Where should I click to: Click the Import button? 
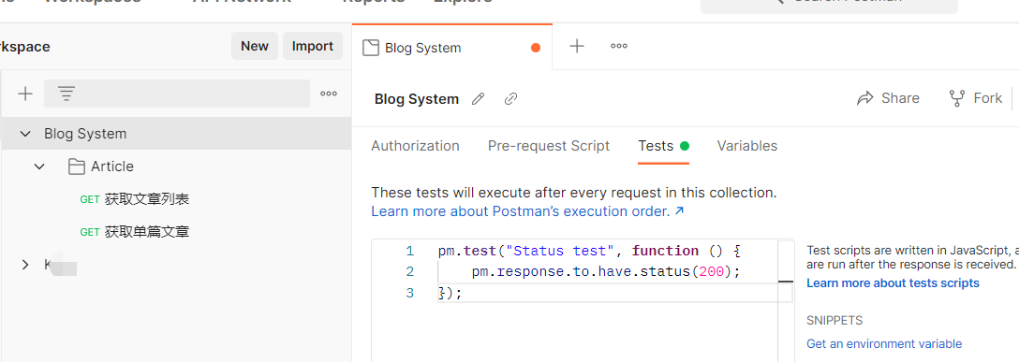(x=313, y=46)
